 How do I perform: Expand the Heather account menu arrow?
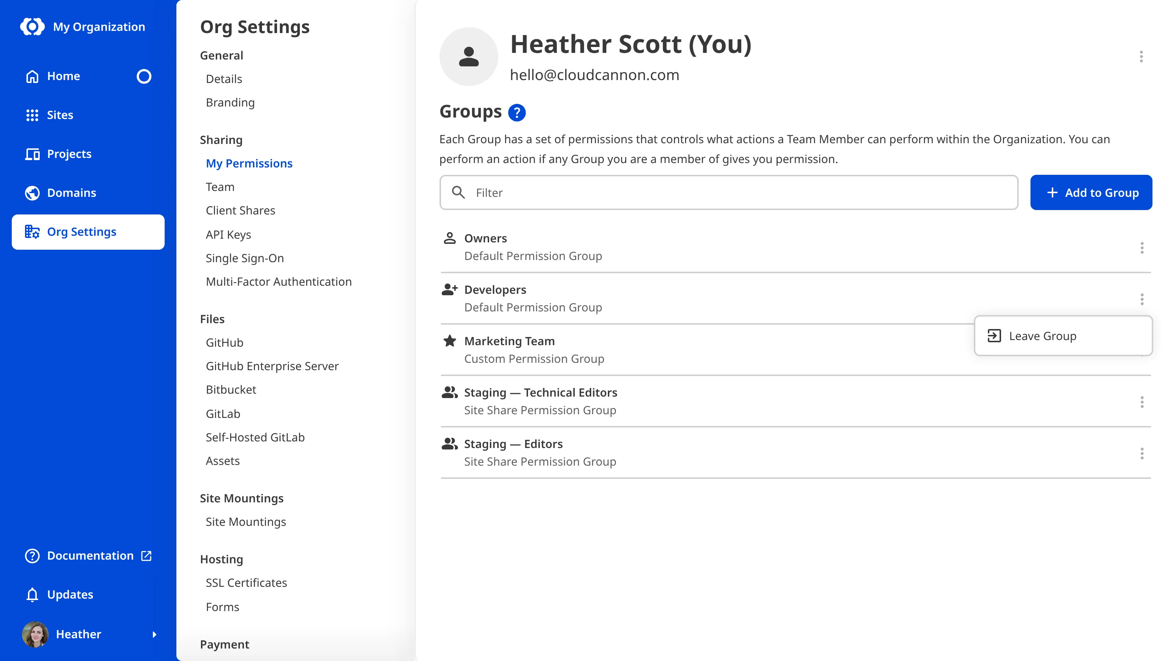coord(154,634)
